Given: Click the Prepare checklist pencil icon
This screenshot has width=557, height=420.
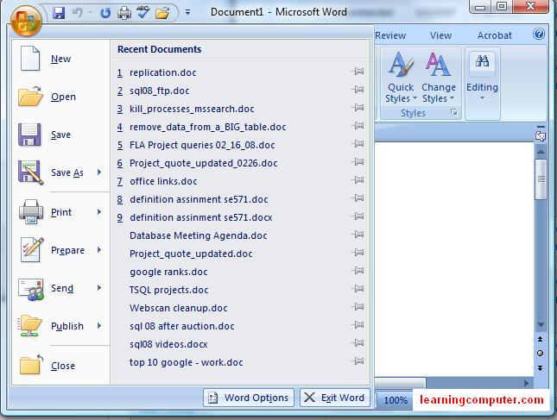Looking at the screenshot, I should pyautogui.click(x=32, y=250).
